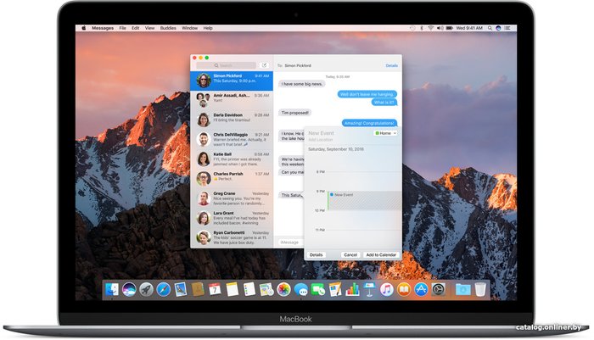
Task: Open iBooks icon in the Dock
Action: tap(404, 290)
